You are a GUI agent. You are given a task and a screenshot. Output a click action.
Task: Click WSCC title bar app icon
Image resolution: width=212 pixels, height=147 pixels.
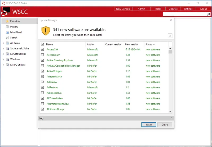click(x=4, y=3)
